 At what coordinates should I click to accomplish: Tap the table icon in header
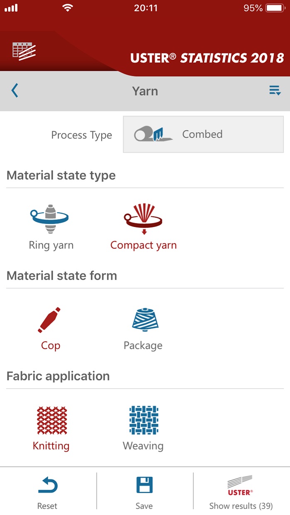24,51
